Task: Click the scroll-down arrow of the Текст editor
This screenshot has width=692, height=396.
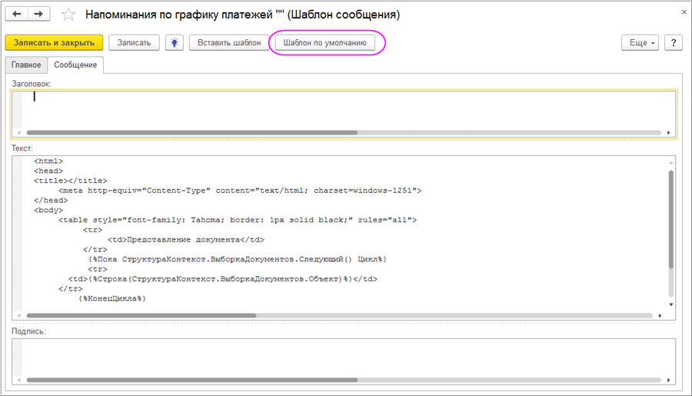Action: click(671, 305)
